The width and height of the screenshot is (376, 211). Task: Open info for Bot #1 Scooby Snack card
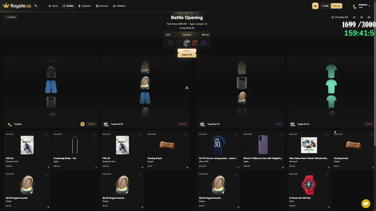(371, 135)
